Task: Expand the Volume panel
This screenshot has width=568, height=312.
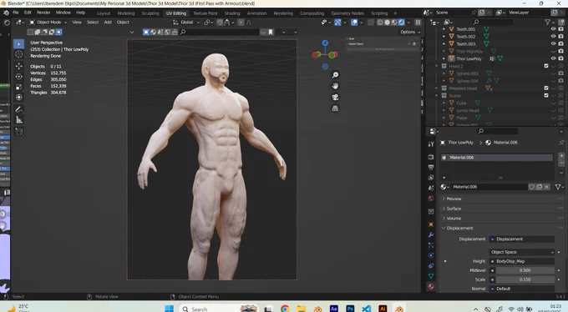Action: click(x=454, y=219)
